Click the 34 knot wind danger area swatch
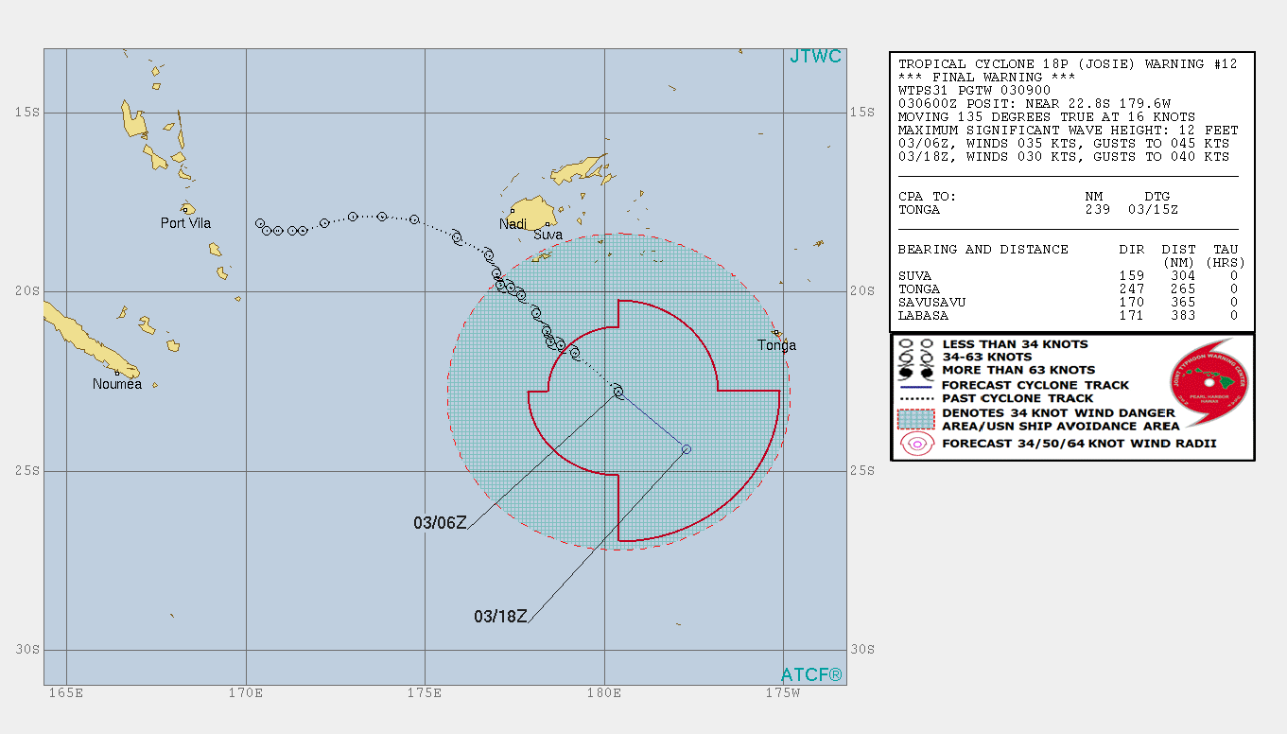 (916, 419)
